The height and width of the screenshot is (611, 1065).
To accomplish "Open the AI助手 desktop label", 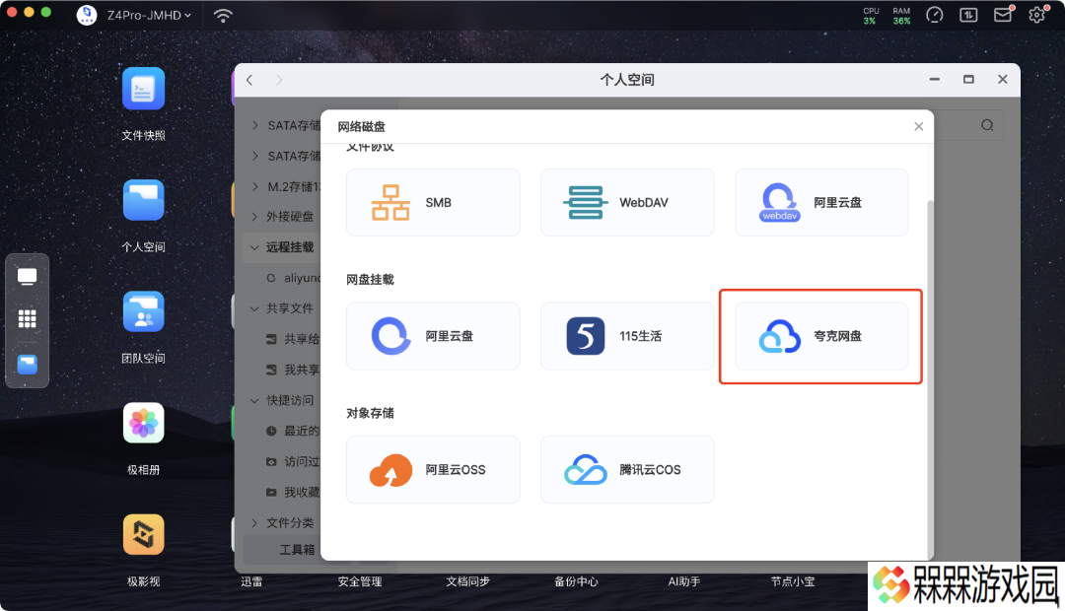I will tap(684, 581).
